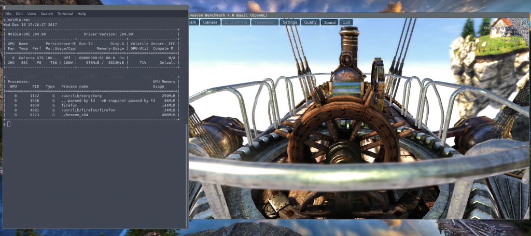Focus the terminal prompt cursor
Viewport: 531px width, 236px height.
tap(9, 124)
